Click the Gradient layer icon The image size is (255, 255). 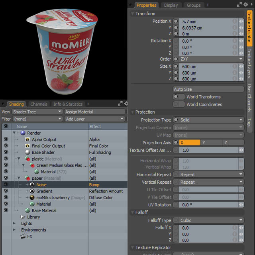coord(32,191)
